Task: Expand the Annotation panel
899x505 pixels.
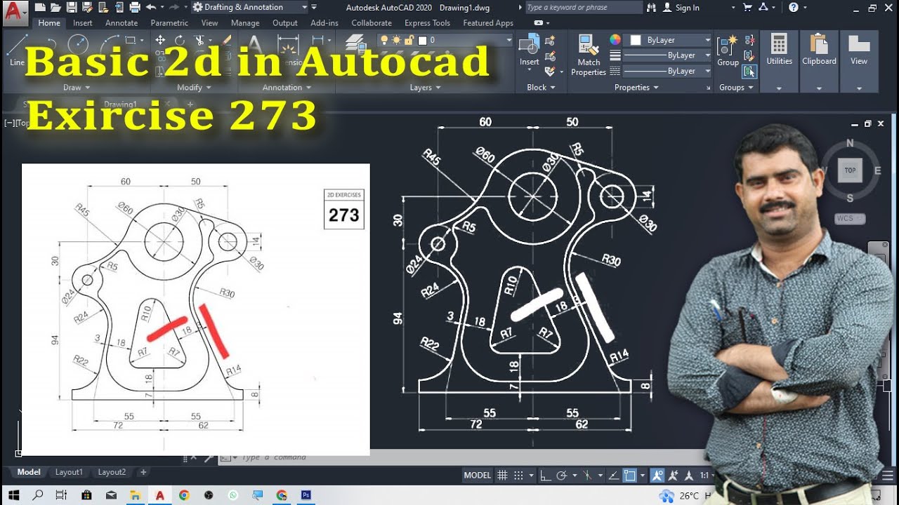Action: (287, 88)
